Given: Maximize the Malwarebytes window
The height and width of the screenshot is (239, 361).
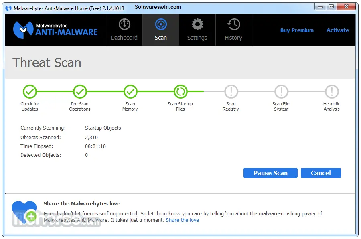Looking at the screenshot, I should point(331,7).
